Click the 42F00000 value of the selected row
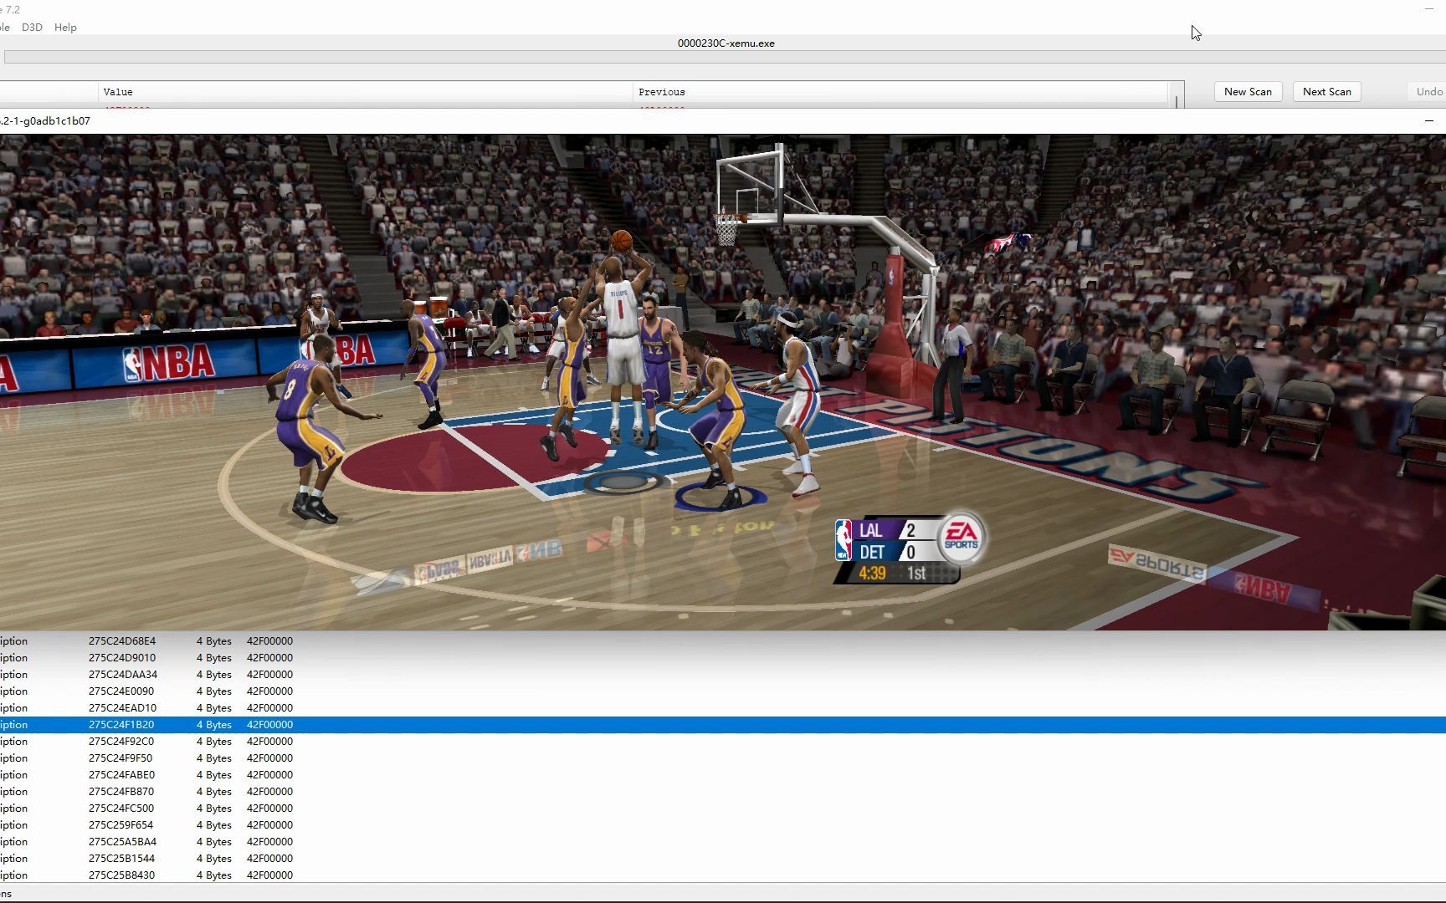Screen dimensions: 1446x903 (269, 724)
